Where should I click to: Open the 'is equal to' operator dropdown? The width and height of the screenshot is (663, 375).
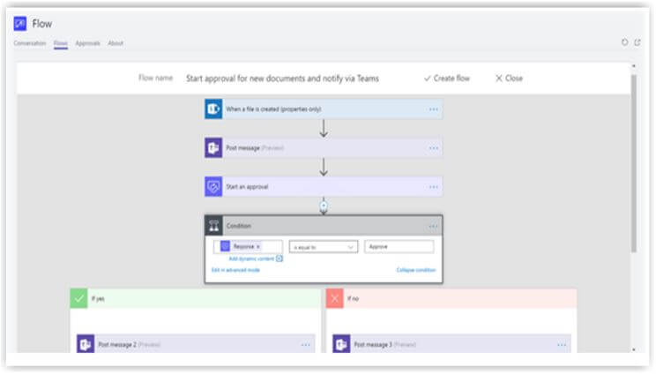pos(324,247)
